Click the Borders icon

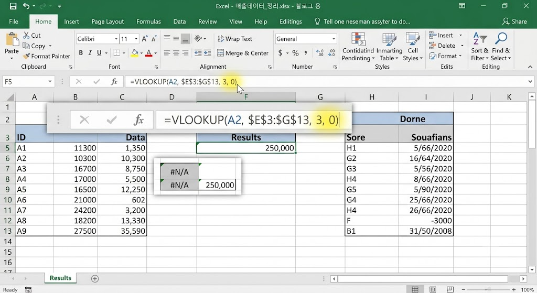coord(116,53)
